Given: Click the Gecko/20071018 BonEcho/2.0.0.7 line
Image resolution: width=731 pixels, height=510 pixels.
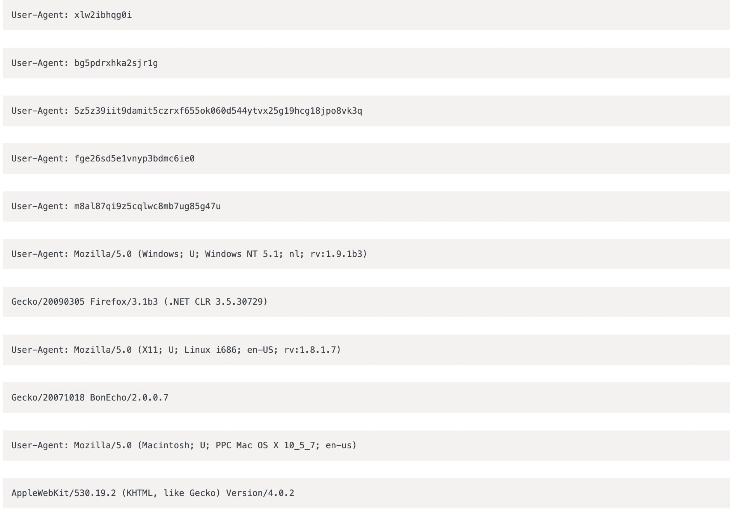Looking at the screenshot, I should 90,398.
